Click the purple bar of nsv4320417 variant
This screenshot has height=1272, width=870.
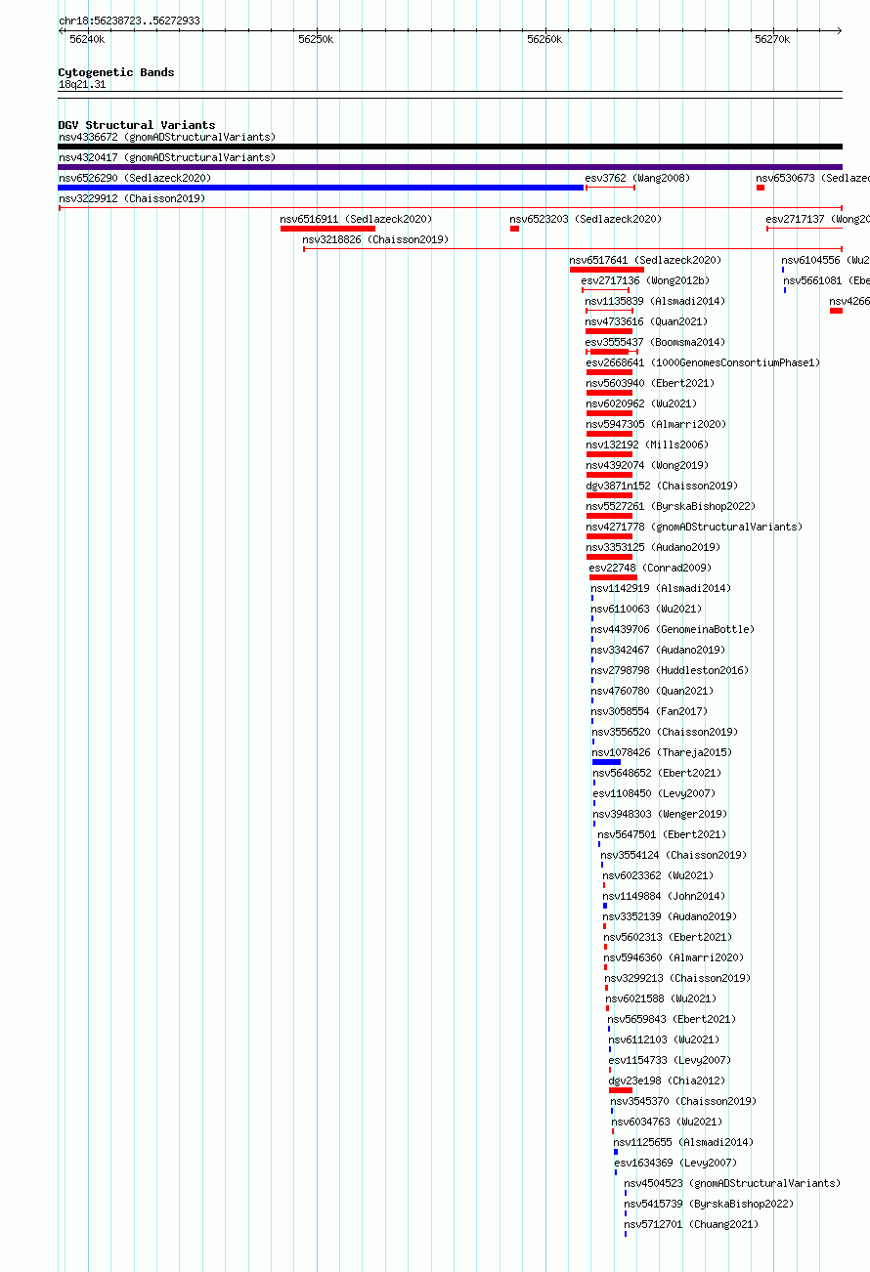click(451, 167)
